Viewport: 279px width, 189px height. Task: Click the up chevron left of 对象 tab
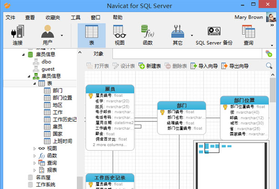pos(80,52)
